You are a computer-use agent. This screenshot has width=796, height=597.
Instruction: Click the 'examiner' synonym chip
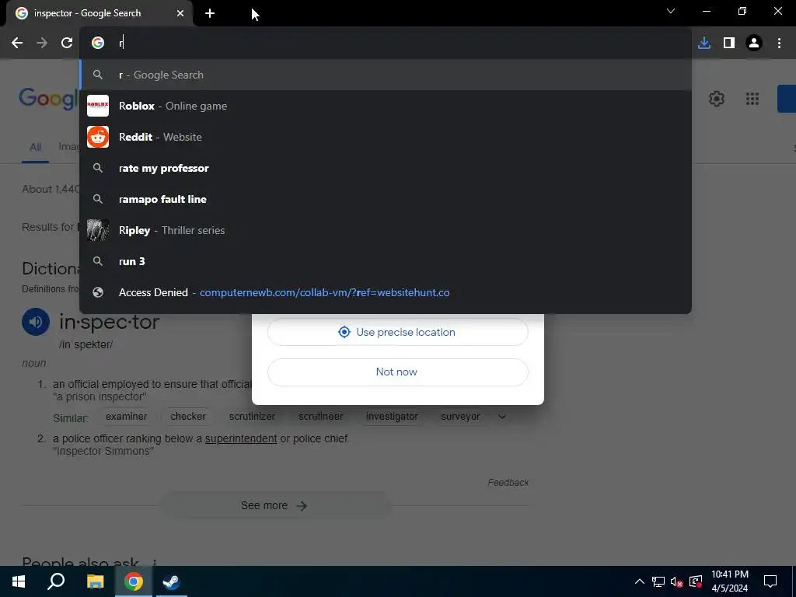(x=127, y=417)
